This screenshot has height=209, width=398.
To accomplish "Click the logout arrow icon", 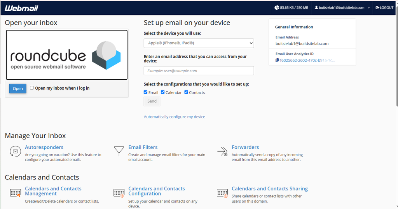I will [377, 8].
